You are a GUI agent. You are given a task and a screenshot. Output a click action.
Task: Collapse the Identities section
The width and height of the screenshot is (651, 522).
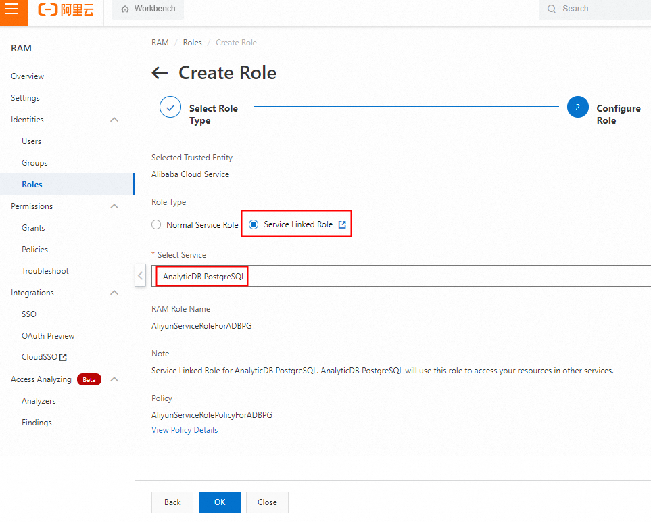click(114, 120)
